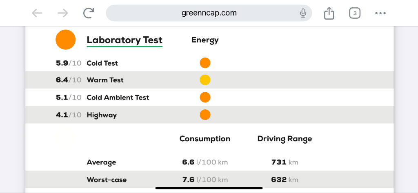Select the Worst-case consumption row
The width and height of the screenshot is (418, 193).
pyautogui.click(x=209, y=180)
